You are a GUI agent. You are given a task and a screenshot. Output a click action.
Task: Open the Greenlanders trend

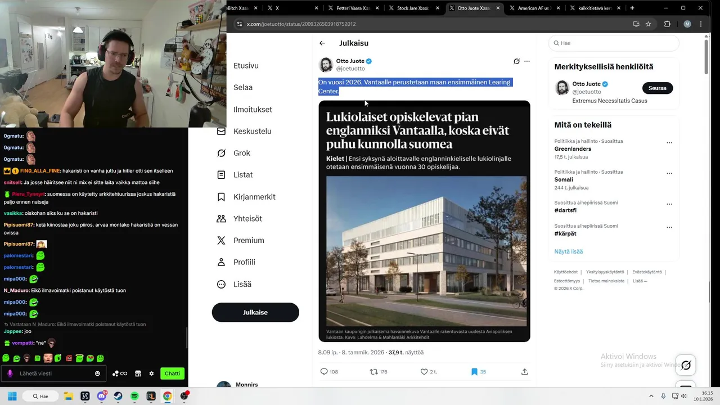pos(573,149)
